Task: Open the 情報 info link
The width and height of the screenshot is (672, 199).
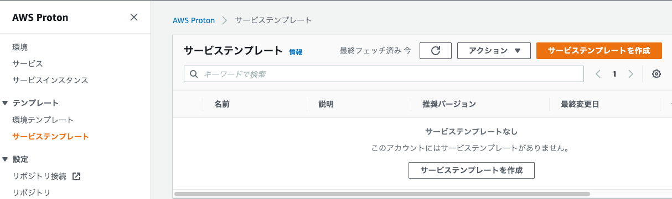Action: 296,52
